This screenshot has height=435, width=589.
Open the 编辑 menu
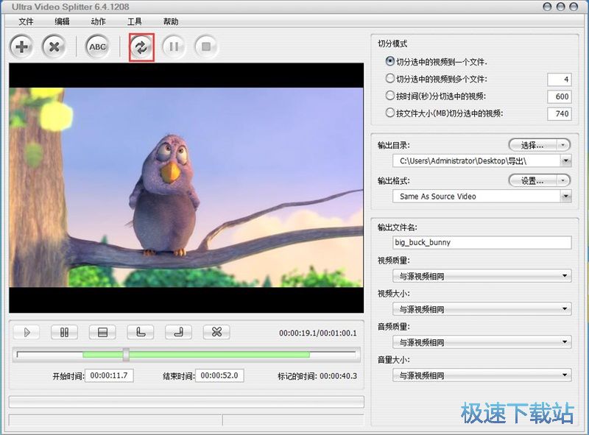[62, 22]
